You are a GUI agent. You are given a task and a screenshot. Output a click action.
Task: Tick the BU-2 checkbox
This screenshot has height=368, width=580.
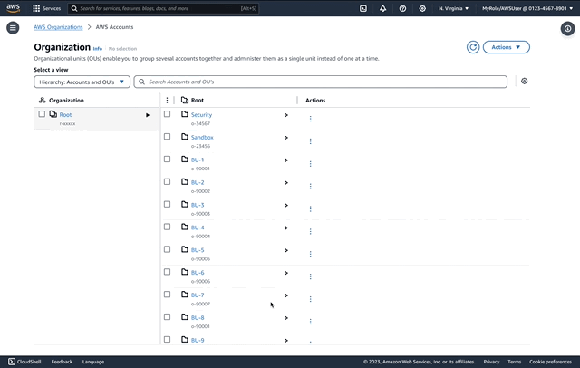[x=167, y=181]
